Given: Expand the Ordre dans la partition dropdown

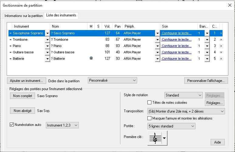Looking at the screenshot, I should [112, 80].
